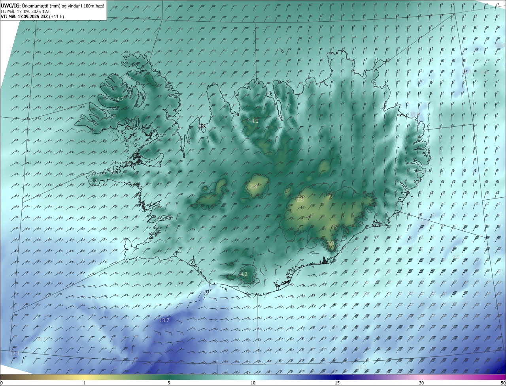Image resolution: width=506 pixels, height=386 pixels.
Task: Click the 'UWC/IG:' label in the header box
Action: 11,6
